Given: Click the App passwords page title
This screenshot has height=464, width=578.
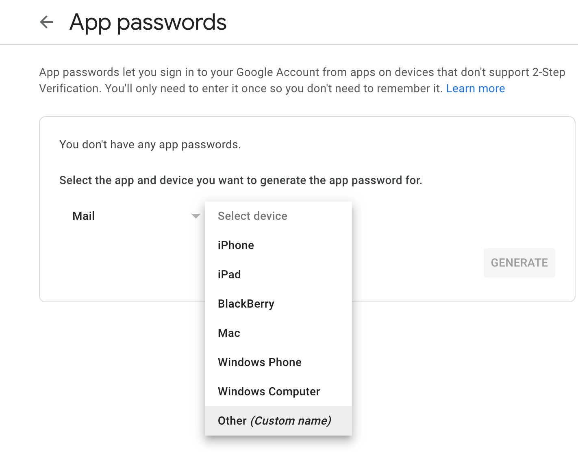Looking at the screenshot, I should tap(148, 22).
